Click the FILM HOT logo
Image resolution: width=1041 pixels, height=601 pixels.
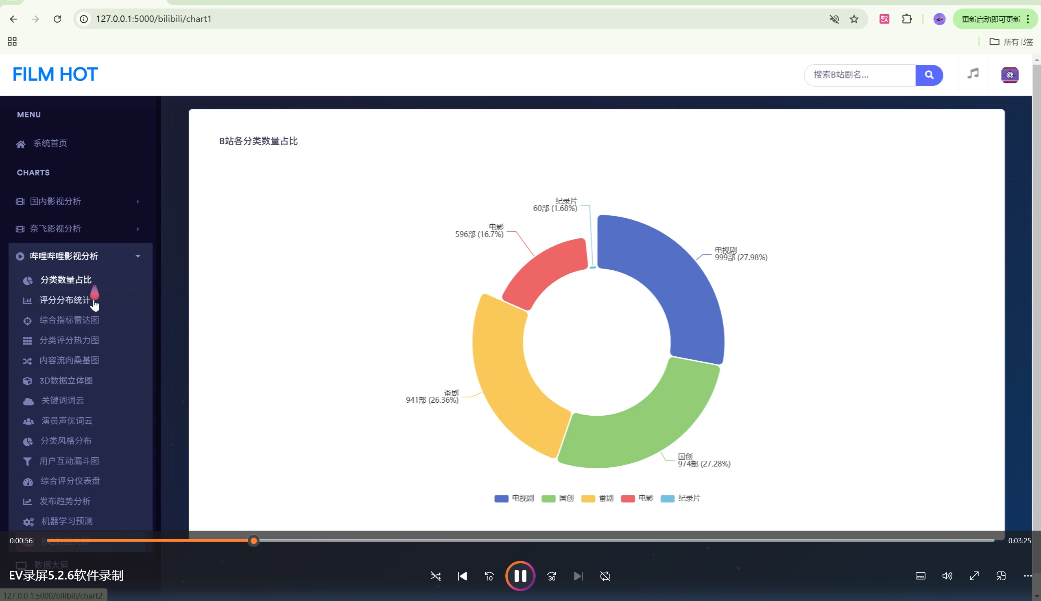coord(55,75)
